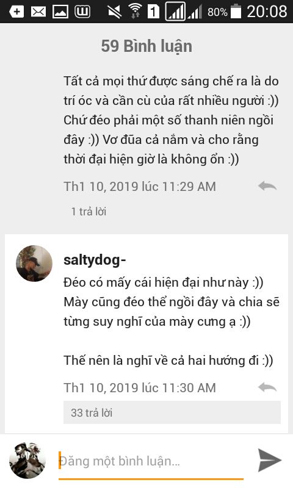Viewport: 293px width, 488px height.
Task: Tap the image notification status icon
Action: tap(60, 12)
